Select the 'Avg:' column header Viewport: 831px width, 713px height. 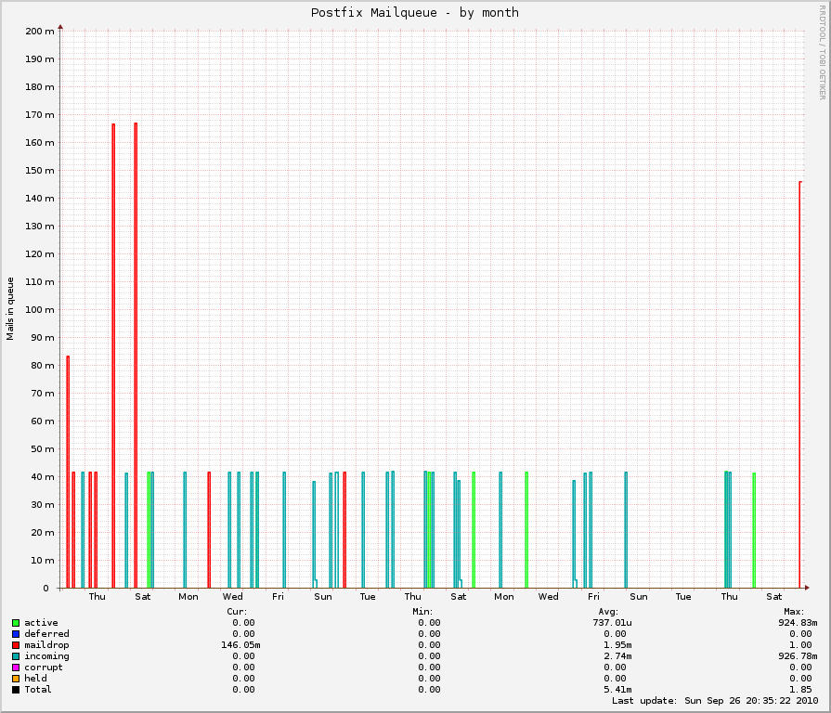608,612
